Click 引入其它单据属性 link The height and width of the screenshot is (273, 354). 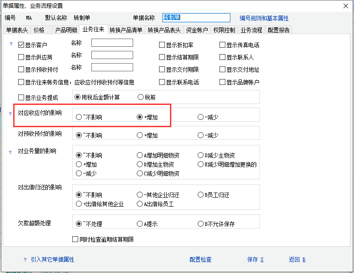click(52, 260)
